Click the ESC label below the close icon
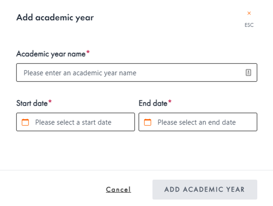Screen dimensions: 273x206 coord(249,25)
